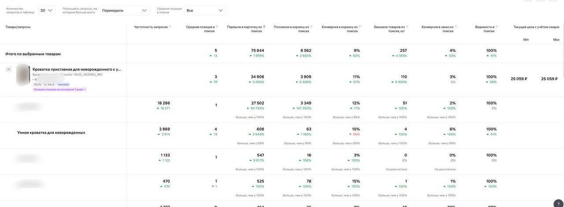The image size is (564, 207).
Task: Select the Итого по выбранным товарам row label
Action: [33, 54]
